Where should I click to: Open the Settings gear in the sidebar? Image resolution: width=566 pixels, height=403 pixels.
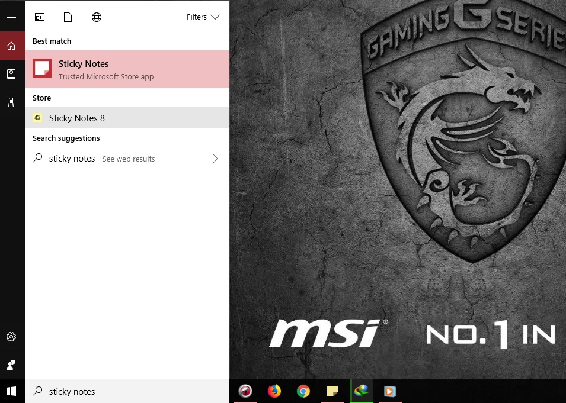pyautogui.click(x=11, y=337)
